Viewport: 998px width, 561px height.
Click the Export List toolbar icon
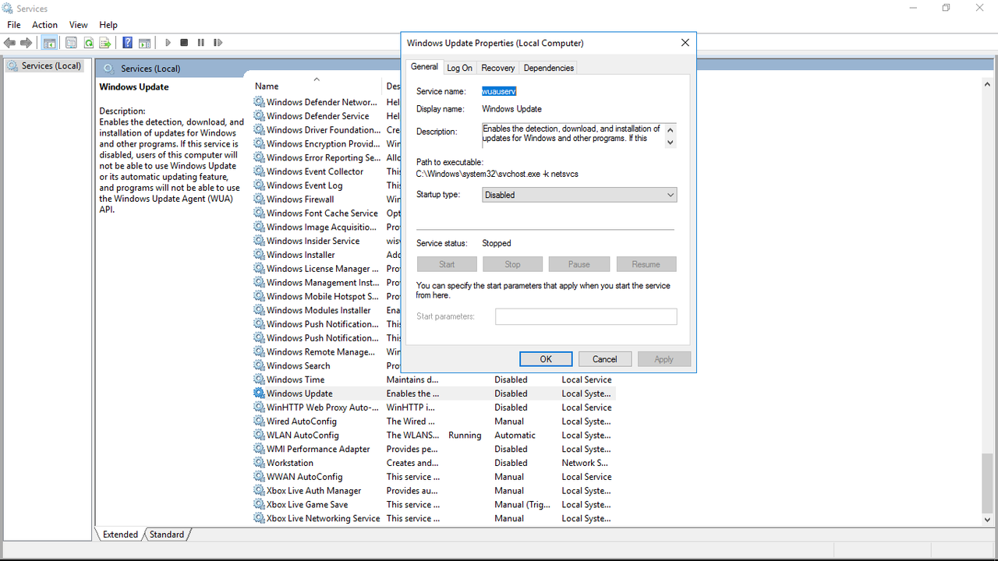pos(105,43)
